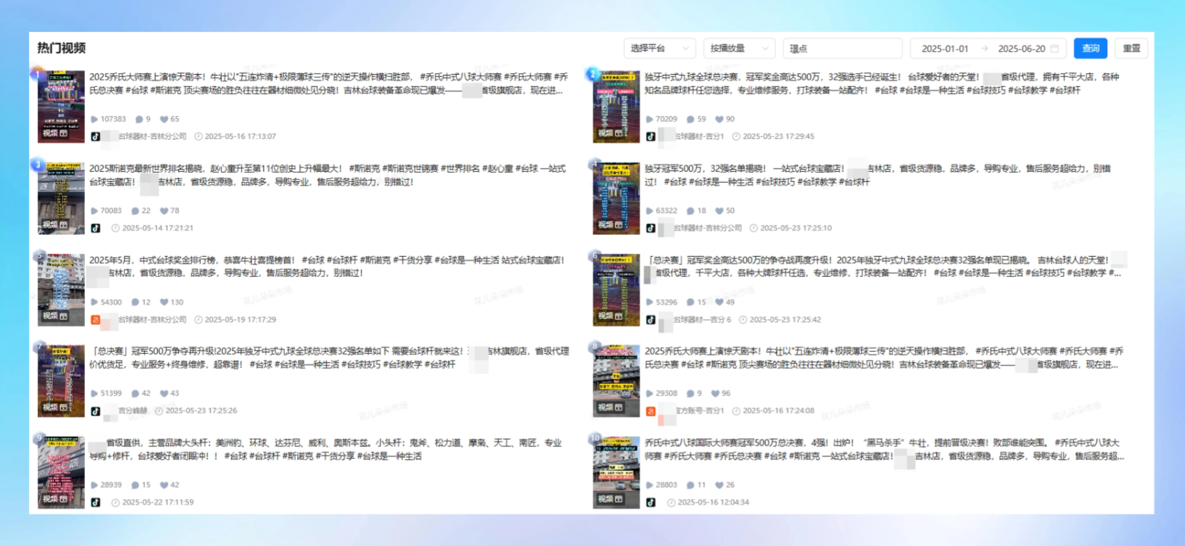Click the comment icon beside 22

click(135, 211)
